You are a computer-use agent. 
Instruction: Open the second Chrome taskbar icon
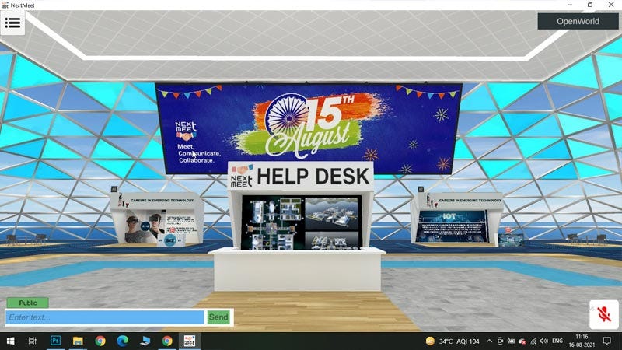pos(167,341)
